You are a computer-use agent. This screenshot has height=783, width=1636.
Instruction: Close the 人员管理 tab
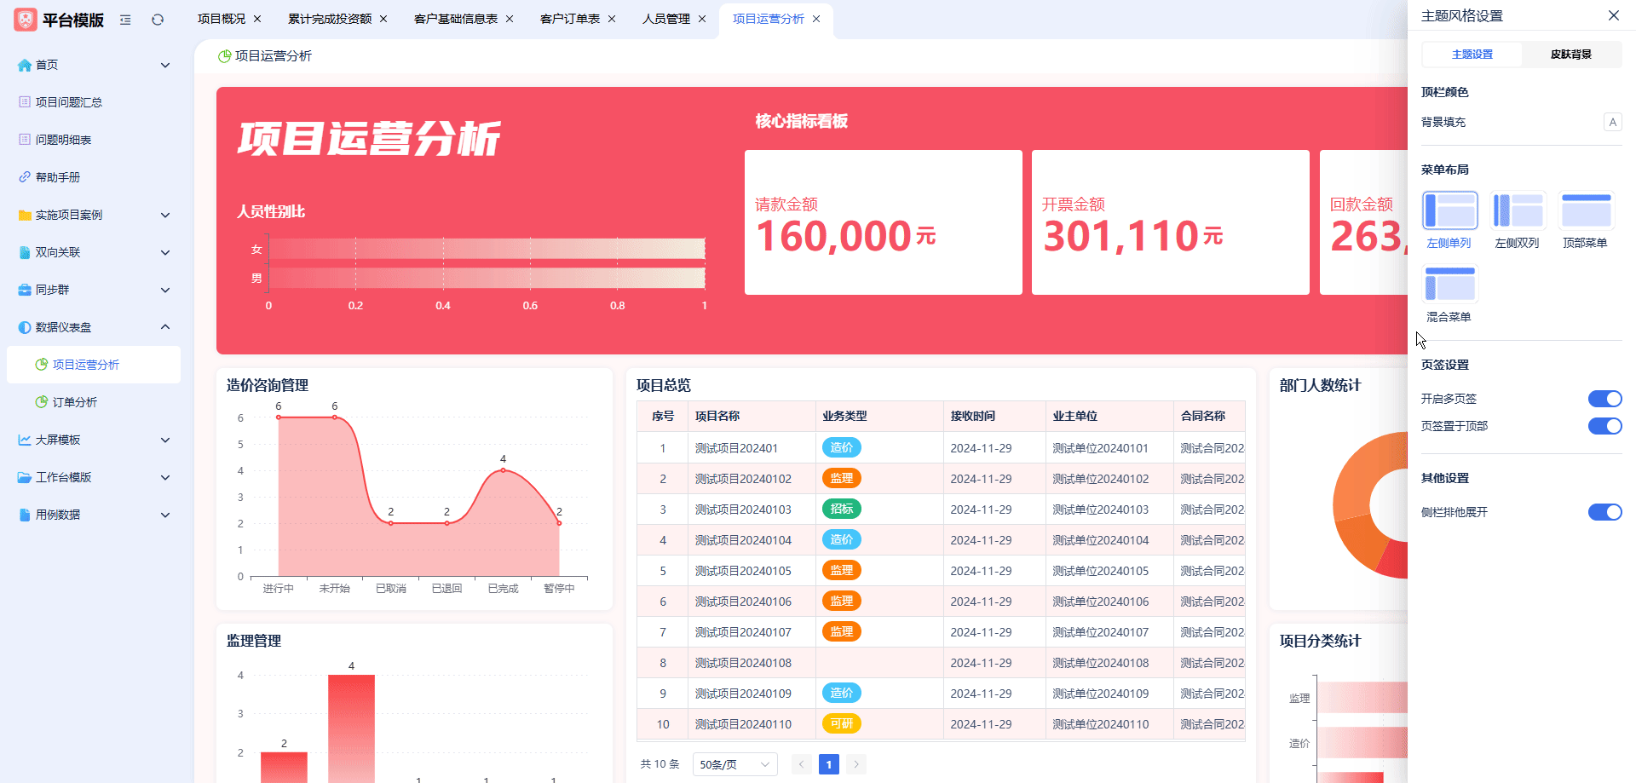[x=702, y=19]
